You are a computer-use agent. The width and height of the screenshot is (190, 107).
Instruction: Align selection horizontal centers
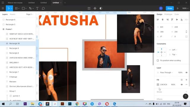tap(163, 20)
